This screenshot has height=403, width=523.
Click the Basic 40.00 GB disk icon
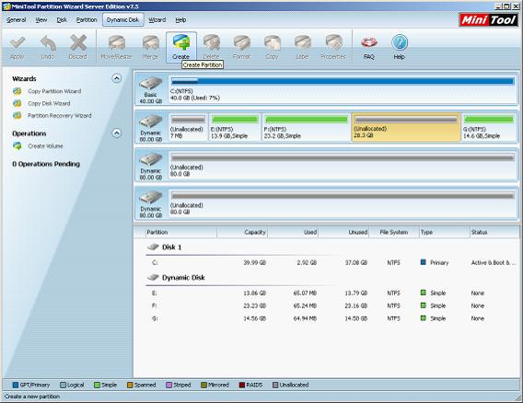[150, 84]
